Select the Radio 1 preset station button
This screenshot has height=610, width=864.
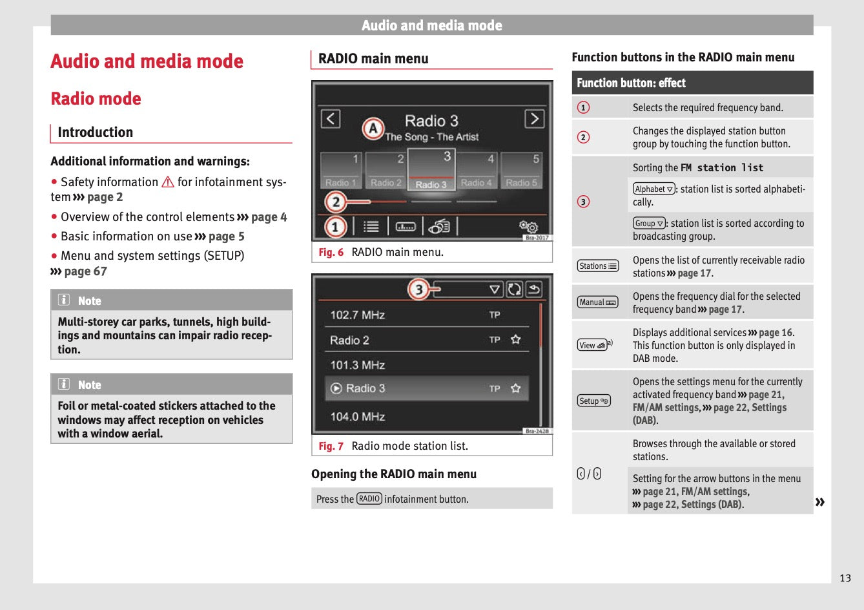340,171
